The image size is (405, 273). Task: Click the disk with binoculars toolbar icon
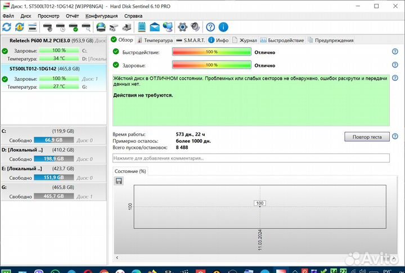pyautogui.click(x=114, y=27)
